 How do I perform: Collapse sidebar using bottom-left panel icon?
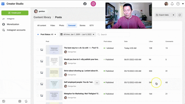coord(4,101)
